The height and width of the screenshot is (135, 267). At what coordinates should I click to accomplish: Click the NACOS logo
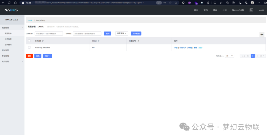(11, 10)
